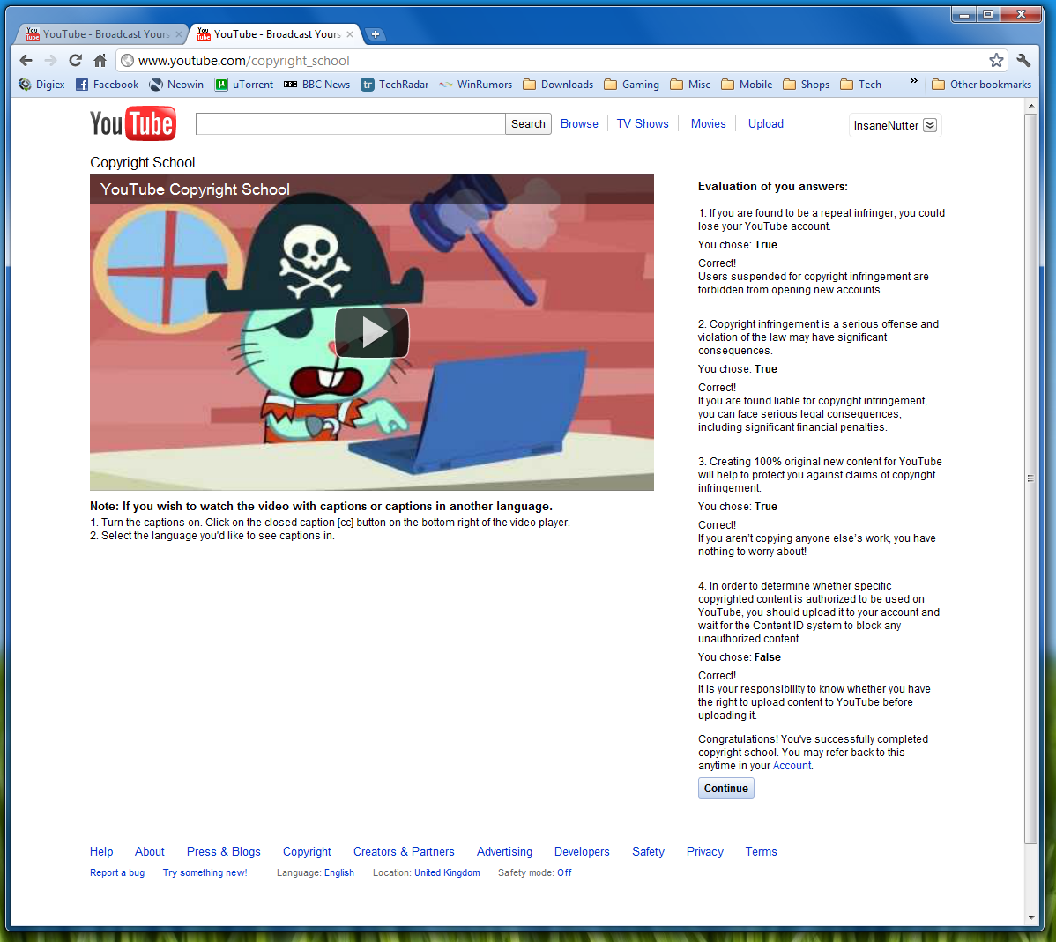Expand the Tech bookmark folder
Viewport: 1056px width, 942px height.
point(860,85)
